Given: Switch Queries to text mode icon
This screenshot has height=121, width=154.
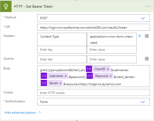Looking at the screenshot, I should click(147, 59).
